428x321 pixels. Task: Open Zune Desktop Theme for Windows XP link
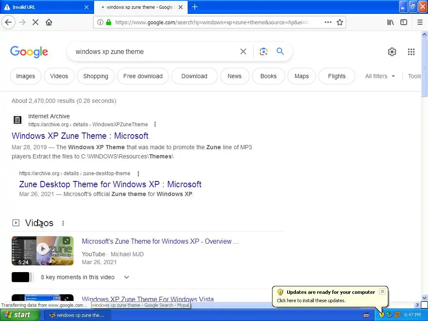[x=110, y=184]
